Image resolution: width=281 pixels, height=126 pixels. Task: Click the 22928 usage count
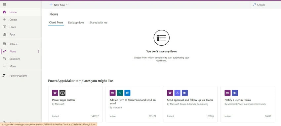211,116
